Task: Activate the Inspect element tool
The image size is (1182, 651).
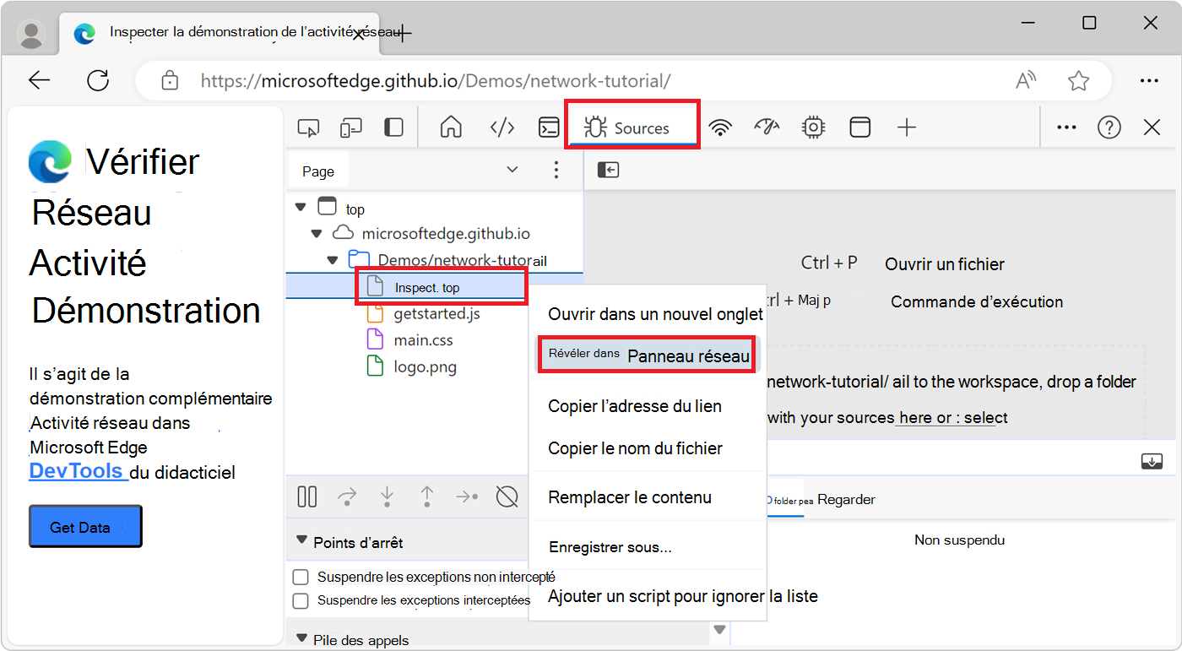Action: click(308, 127)
